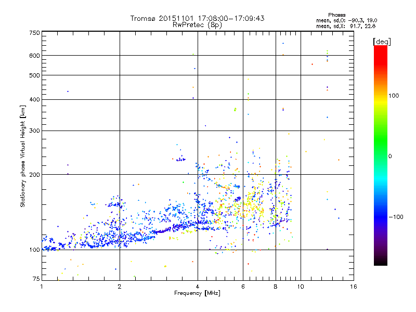Select the 'RwPretec (8p)' subtitle

pos(197,25)
